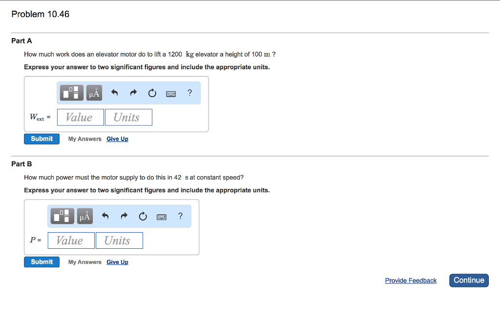500x320 pixels.
Task: Undo last entry in Part A toolbar
Action: [114, 93]
